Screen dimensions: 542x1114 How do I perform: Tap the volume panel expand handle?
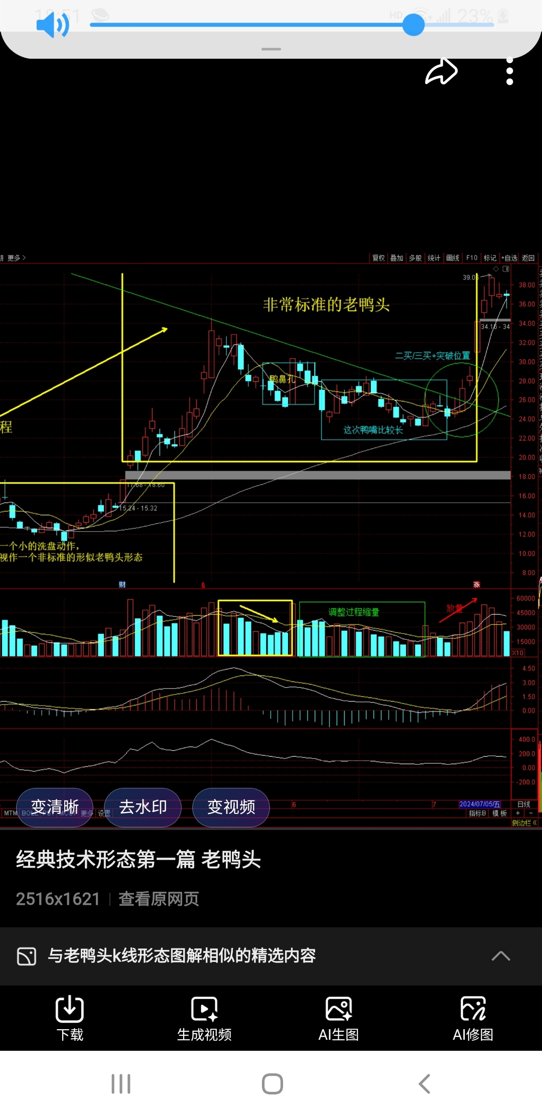[x=271, y=49]
